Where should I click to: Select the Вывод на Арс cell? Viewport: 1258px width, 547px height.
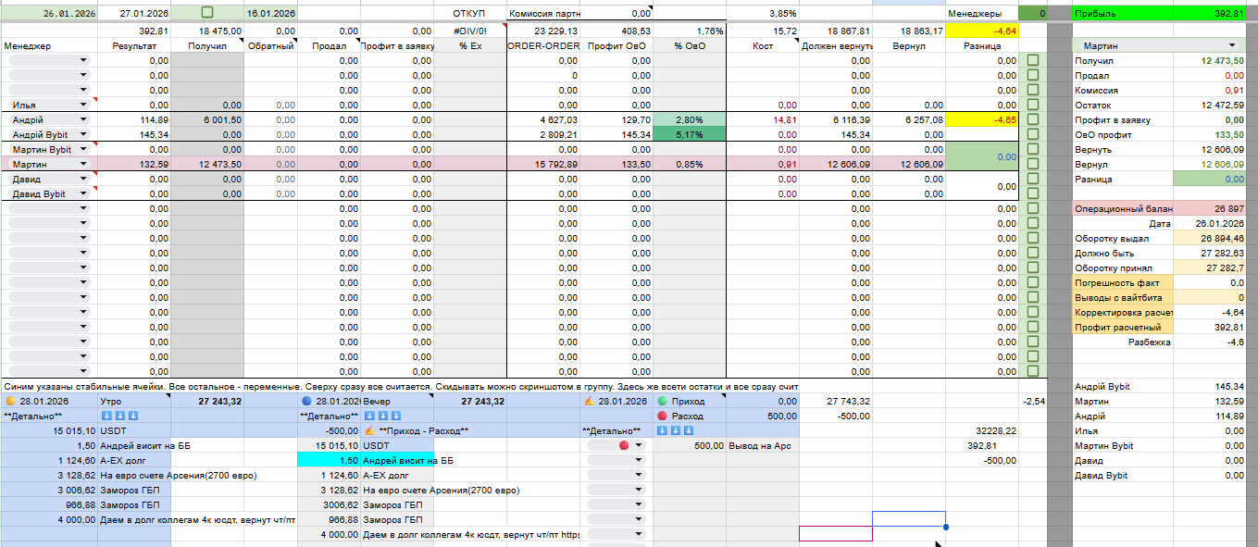click(763, 445)
